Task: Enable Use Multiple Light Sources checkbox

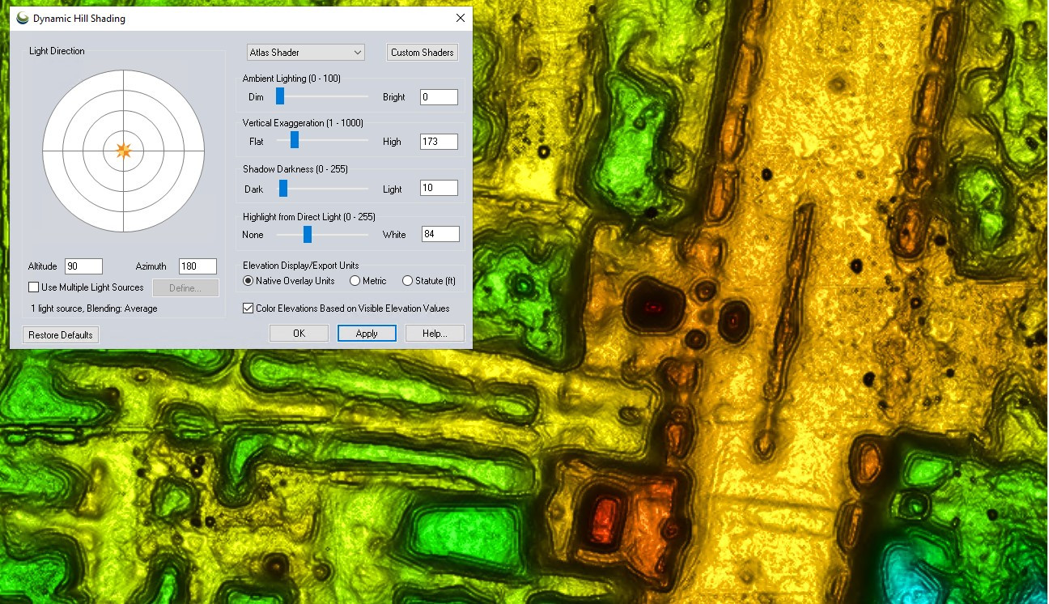Action: tap(34, 287)
